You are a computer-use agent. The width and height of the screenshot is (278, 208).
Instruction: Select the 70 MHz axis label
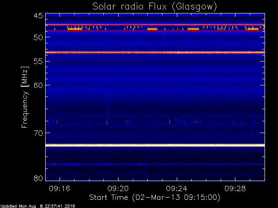click(x=38, y=133)
